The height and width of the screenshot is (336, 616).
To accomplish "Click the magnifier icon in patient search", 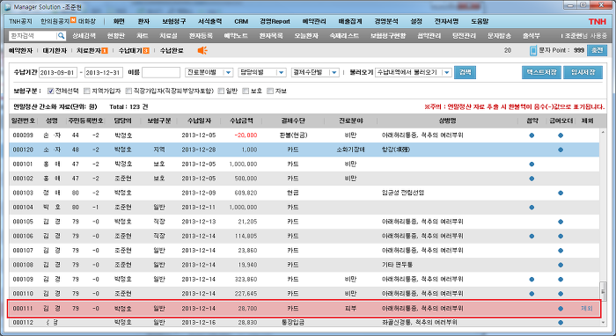I will pos(62,36).
